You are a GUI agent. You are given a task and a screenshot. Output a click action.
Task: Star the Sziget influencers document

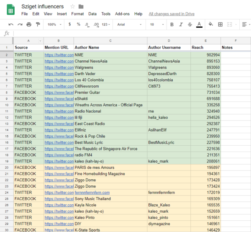72,6
